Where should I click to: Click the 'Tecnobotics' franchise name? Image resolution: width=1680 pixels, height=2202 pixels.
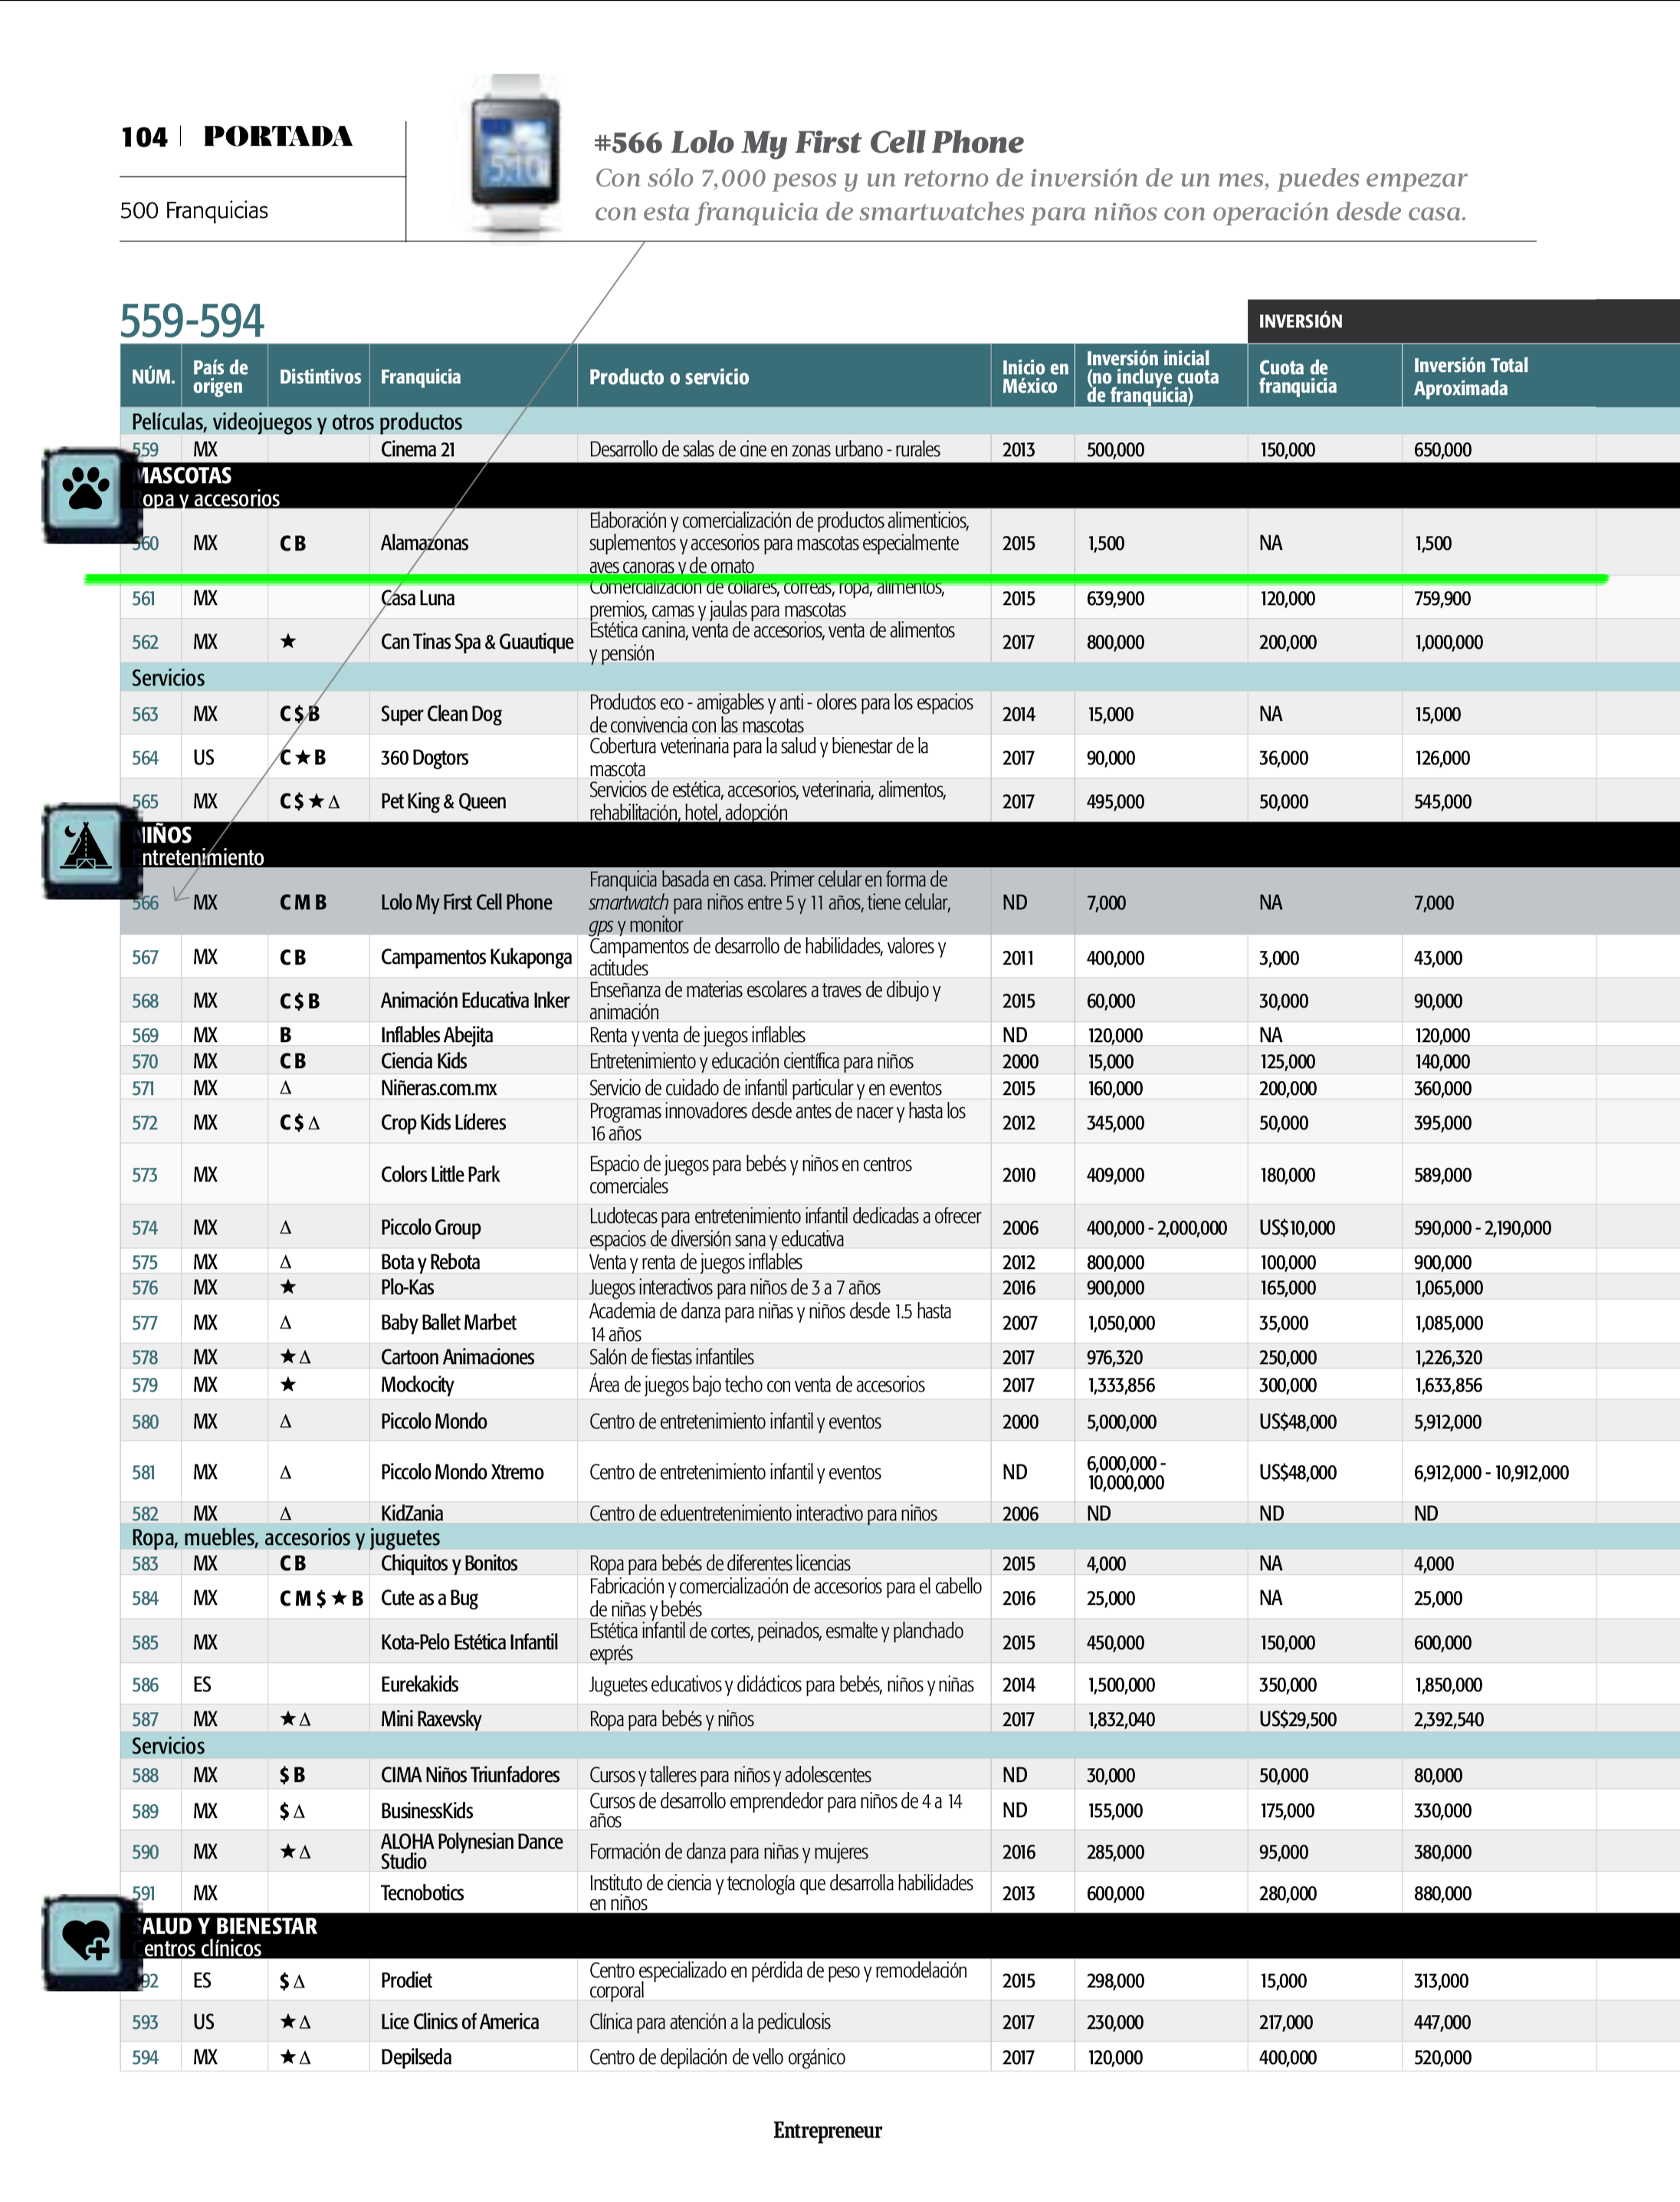pos(422,1894)
